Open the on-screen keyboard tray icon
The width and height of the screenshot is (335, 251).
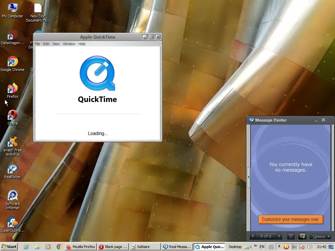pyautogui.click(x=271, y=247)
